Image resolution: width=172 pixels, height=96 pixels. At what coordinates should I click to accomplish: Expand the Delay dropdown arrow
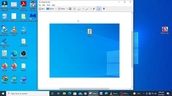pos(67,9)
